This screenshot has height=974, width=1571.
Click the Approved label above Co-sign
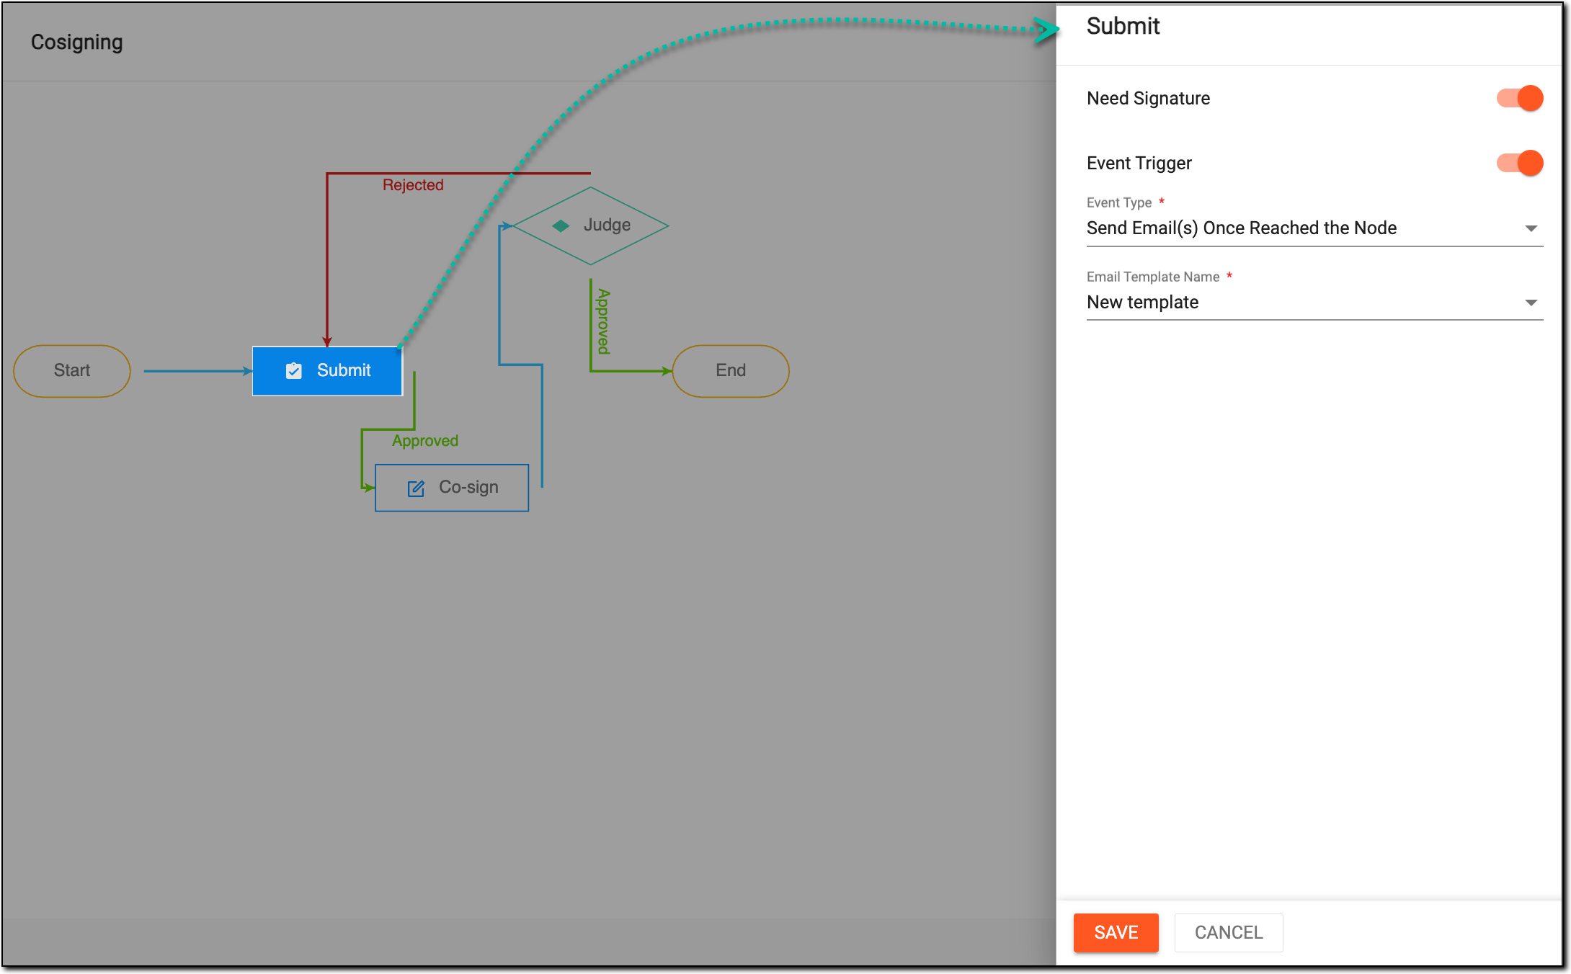click(x=425, y=441)
